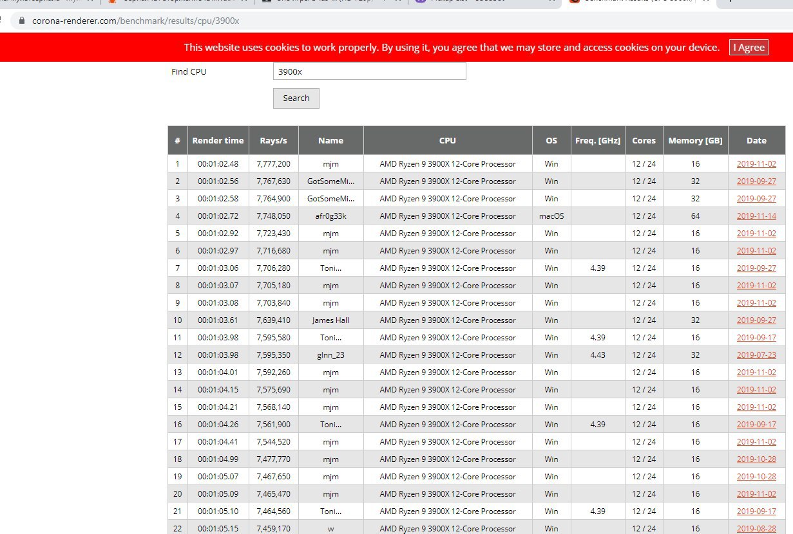Click the site lock icon in address bar
The width and height of the screenshot is (793, 534).
click(23, 21)
